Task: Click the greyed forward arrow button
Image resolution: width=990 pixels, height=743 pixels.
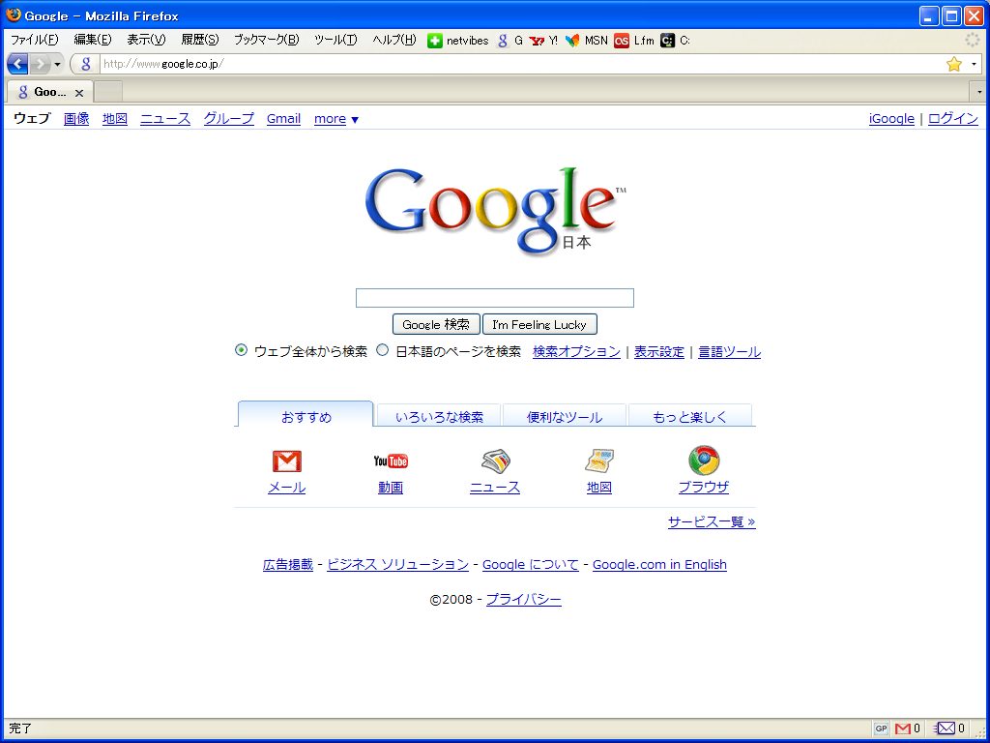Action: pos(40,64)
